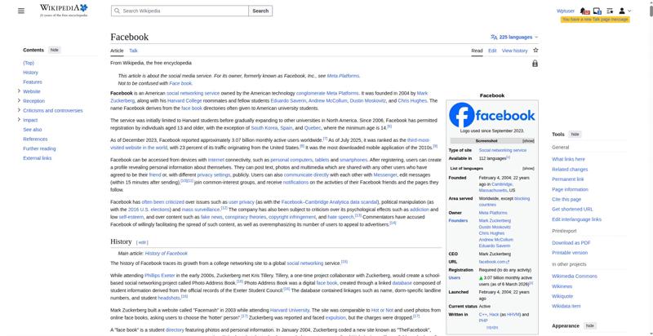Screen dimensions: 653x336
Task: Switch to the Talk tab
Action: click(x=133, y=51)
